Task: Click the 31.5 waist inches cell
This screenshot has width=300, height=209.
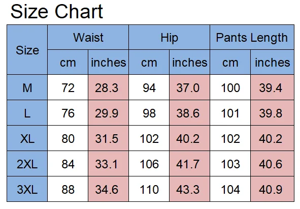Action: click(108, 138)
